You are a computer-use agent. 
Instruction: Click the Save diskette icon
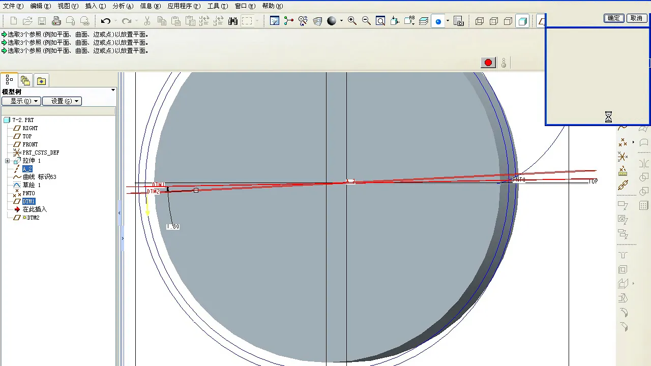click(x=42, y=21)
